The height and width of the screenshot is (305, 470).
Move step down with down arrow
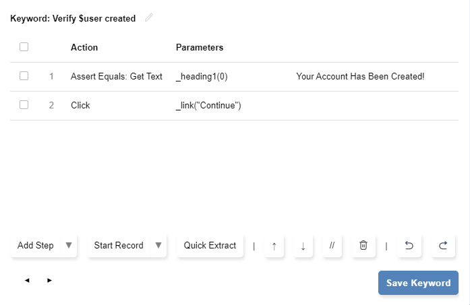pos(303,246)
